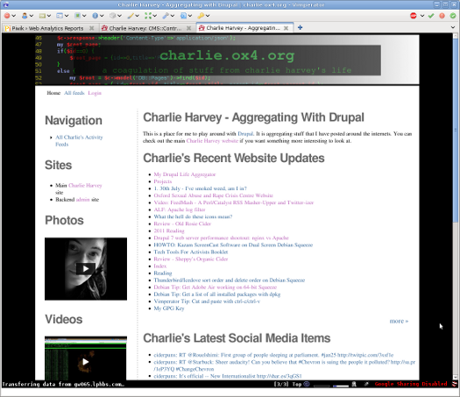Play the Photos face thumbnail video

tap(86, 269)
